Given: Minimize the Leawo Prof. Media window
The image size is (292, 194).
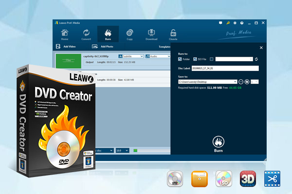Looking at the screenshot, I should (249, 23).
